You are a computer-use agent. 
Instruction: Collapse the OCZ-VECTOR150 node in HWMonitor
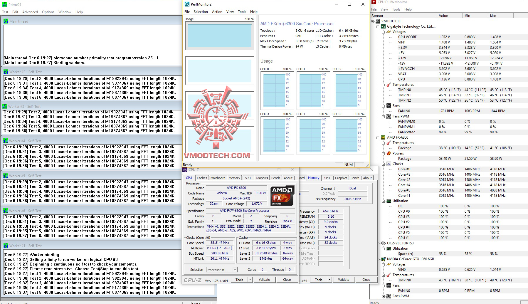[379, 243]
